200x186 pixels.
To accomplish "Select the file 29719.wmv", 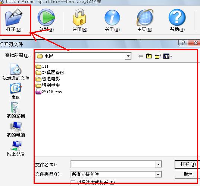I will click(x=49, y=92).
